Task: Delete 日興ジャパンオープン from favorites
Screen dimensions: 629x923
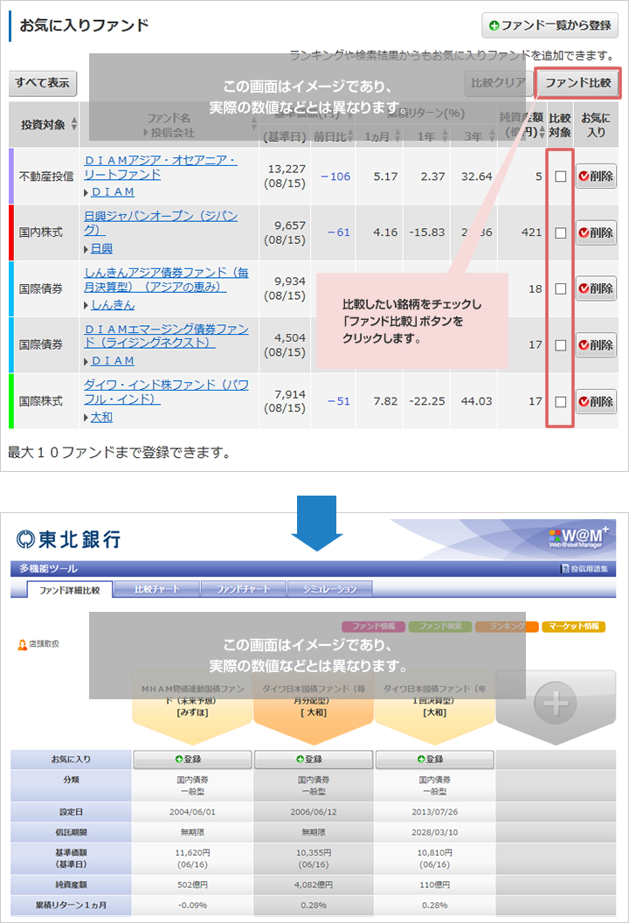Action: (596, 232)
